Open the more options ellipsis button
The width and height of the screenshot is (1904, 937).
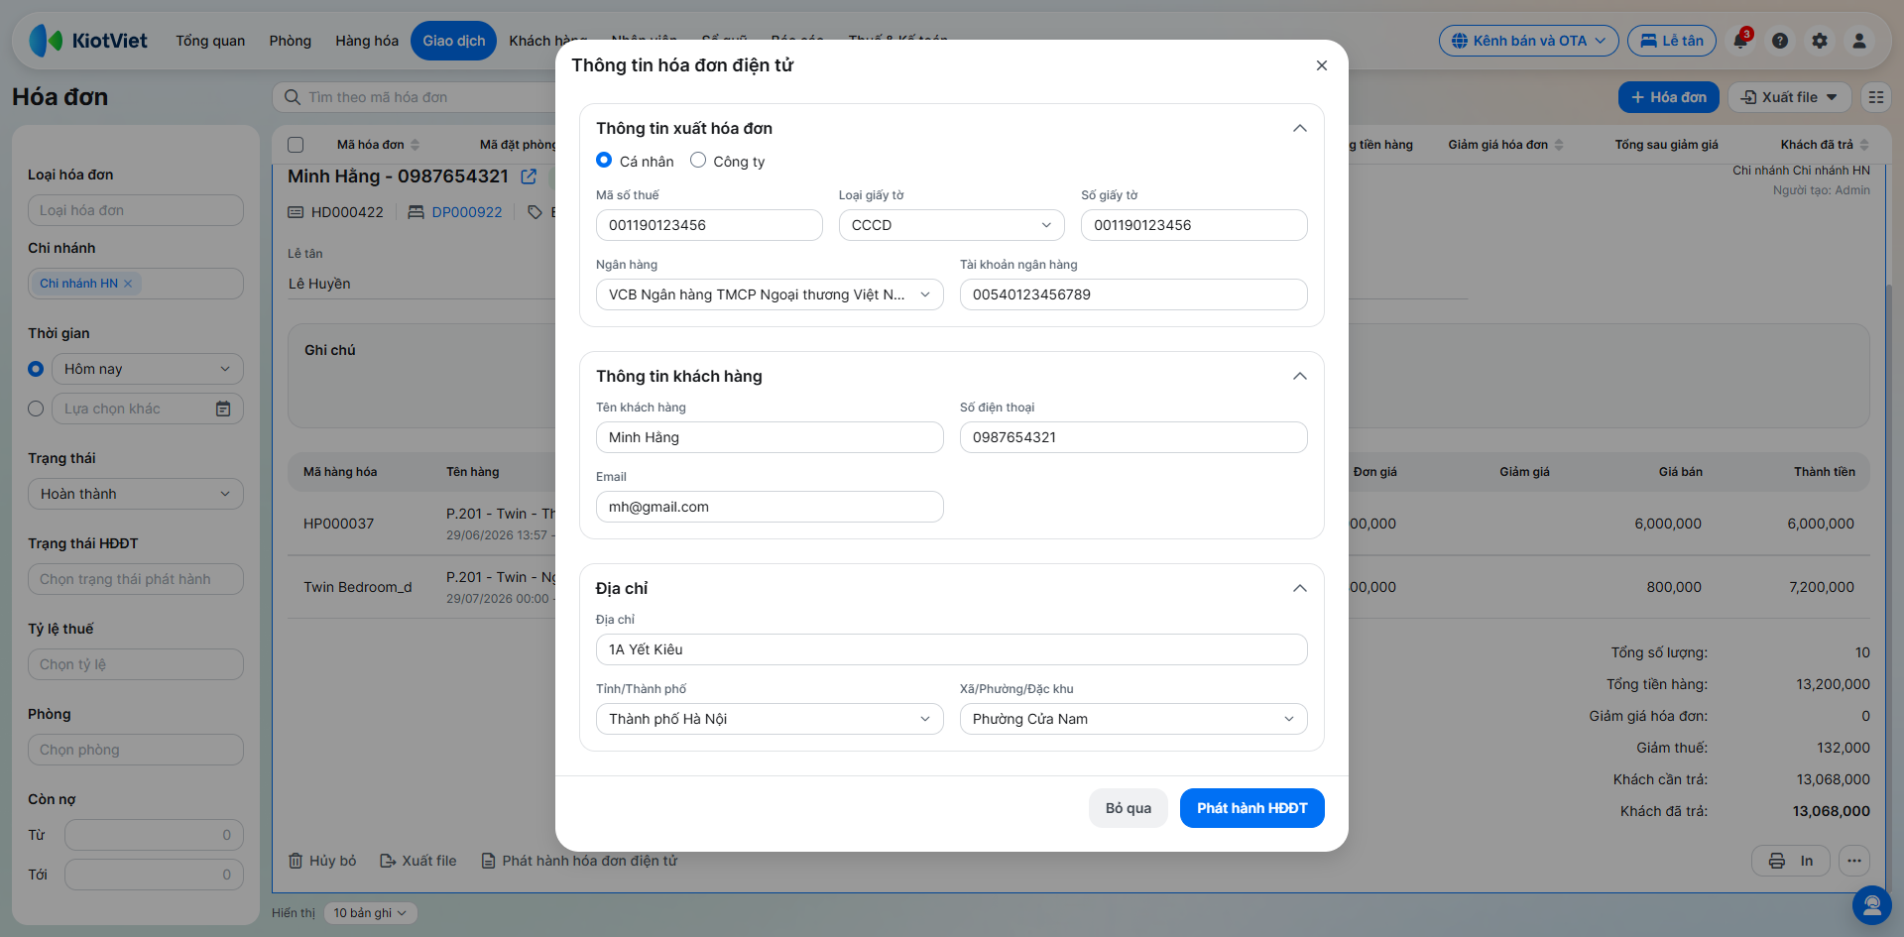1854,861
